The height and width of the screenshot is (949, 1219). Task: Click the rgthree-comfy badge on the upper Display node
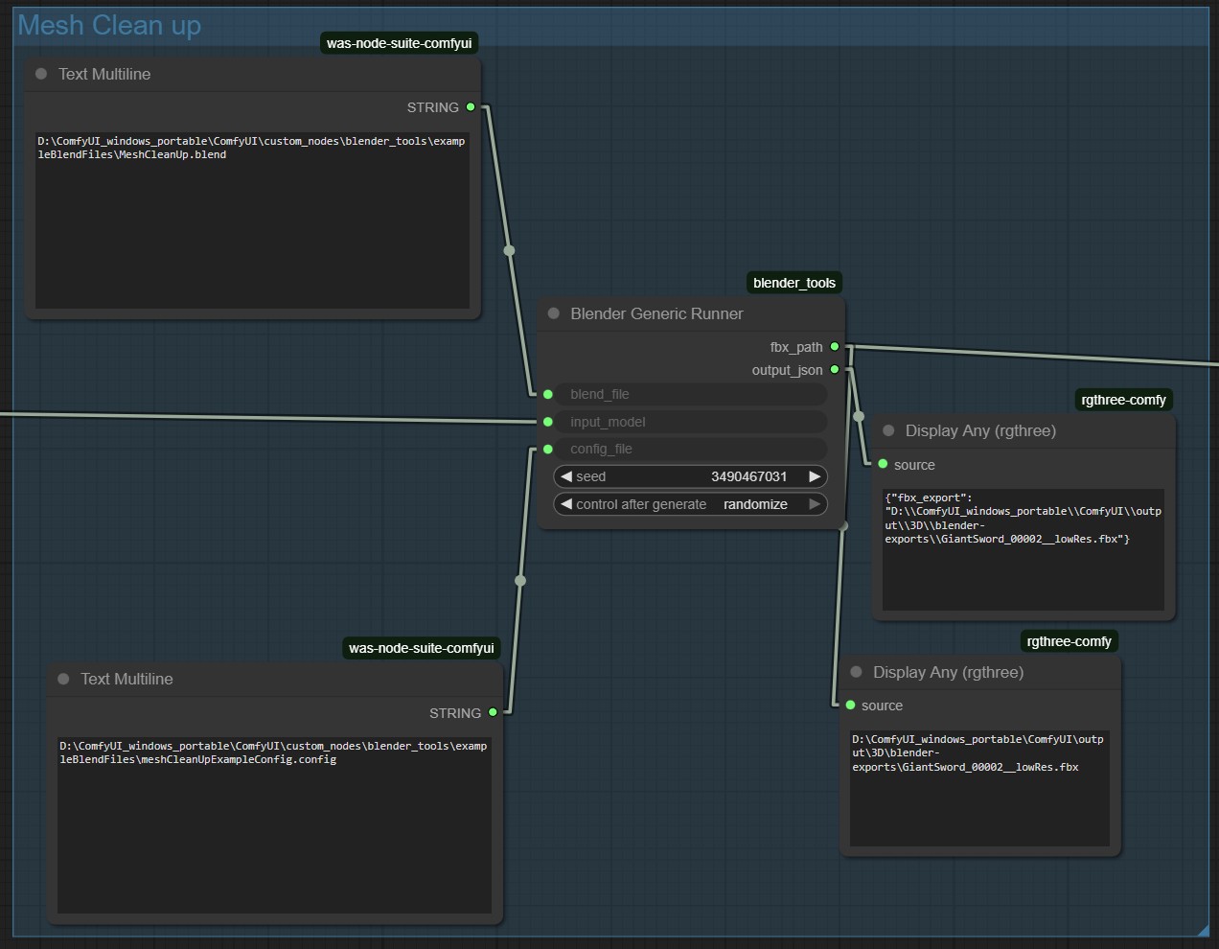tap(1123, 400)
